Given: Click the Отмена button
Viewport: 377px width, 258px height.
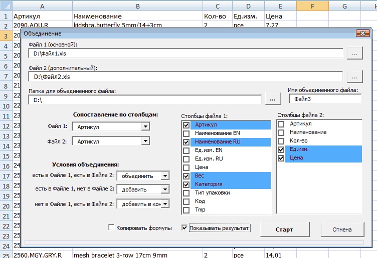Looking at the screenshot, I should 342,229.
